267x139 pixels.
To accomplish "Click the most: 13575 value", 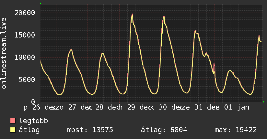I will click(90, 130).
